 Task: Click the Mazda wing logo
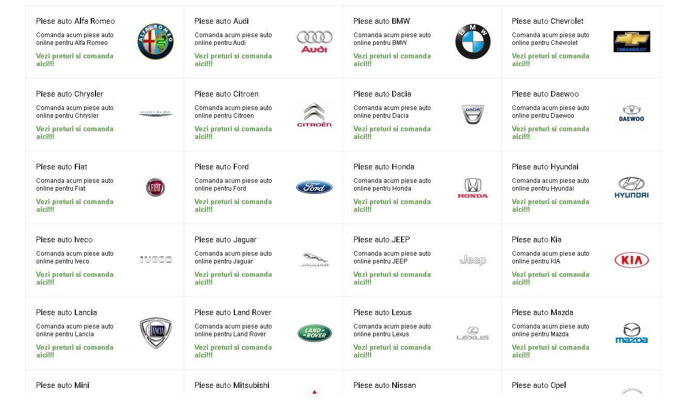[x=631, y=333]
